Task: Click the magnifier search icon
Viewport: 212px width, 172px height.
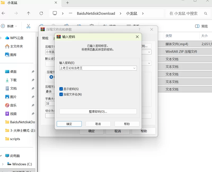Action: (206, 13)
